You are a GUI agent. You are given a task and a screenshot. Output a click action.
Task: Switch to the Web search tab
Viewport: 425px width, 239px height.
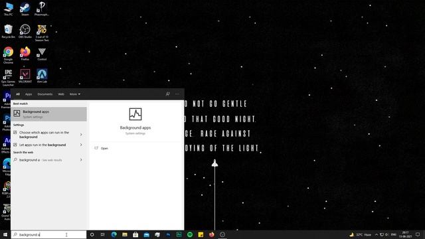point(61,94)
